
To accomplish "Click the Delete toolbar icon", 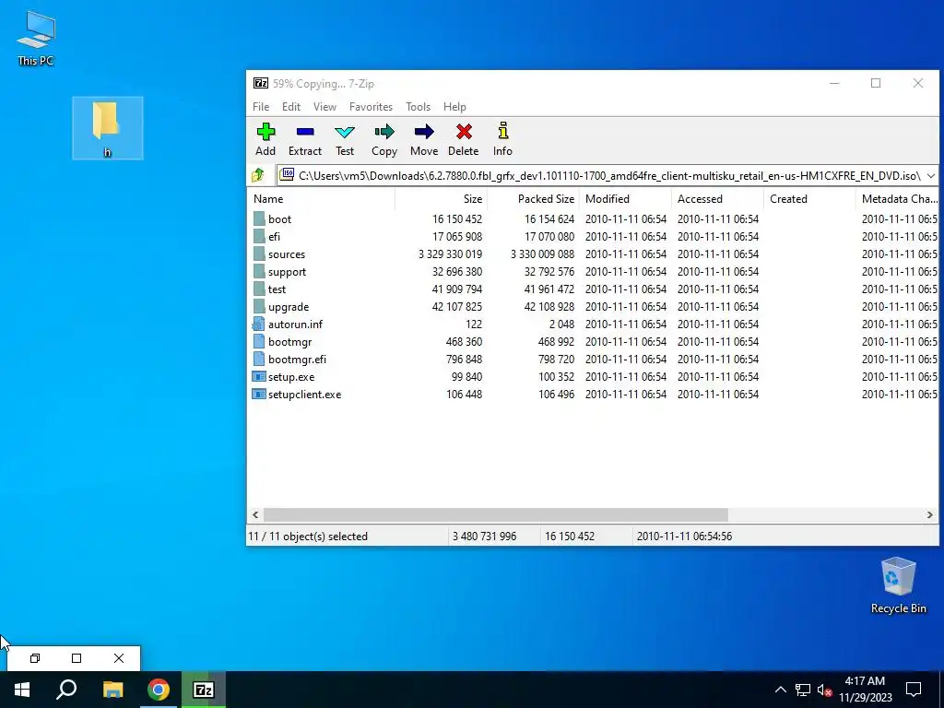I will [464, 132].
